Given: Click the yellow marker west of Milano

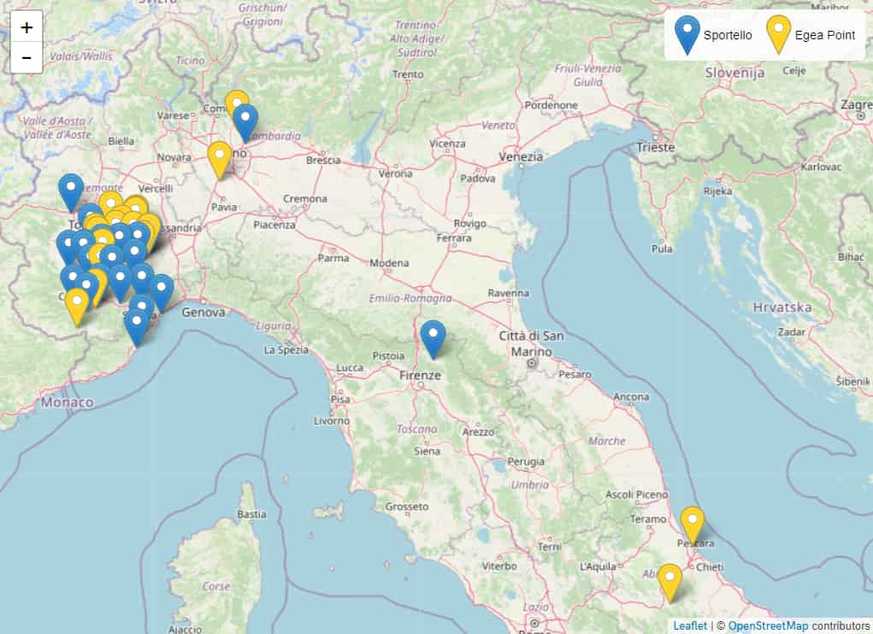Looking at the screenshot, I should [220, 160].
